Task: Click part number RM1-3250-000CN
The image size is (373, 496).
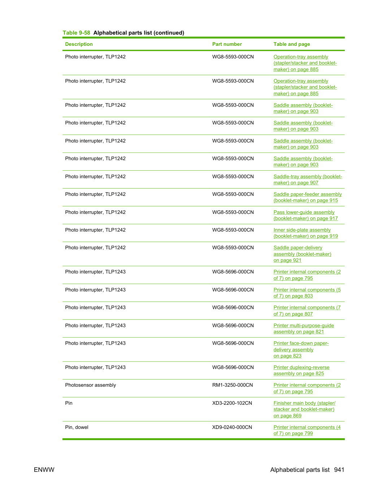Action: tap(232, 385)
